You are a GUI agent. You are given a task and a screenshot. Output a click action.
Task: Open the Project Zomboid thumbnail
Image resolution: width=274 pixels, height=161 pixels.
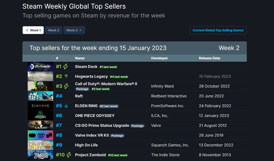[41, 155]
